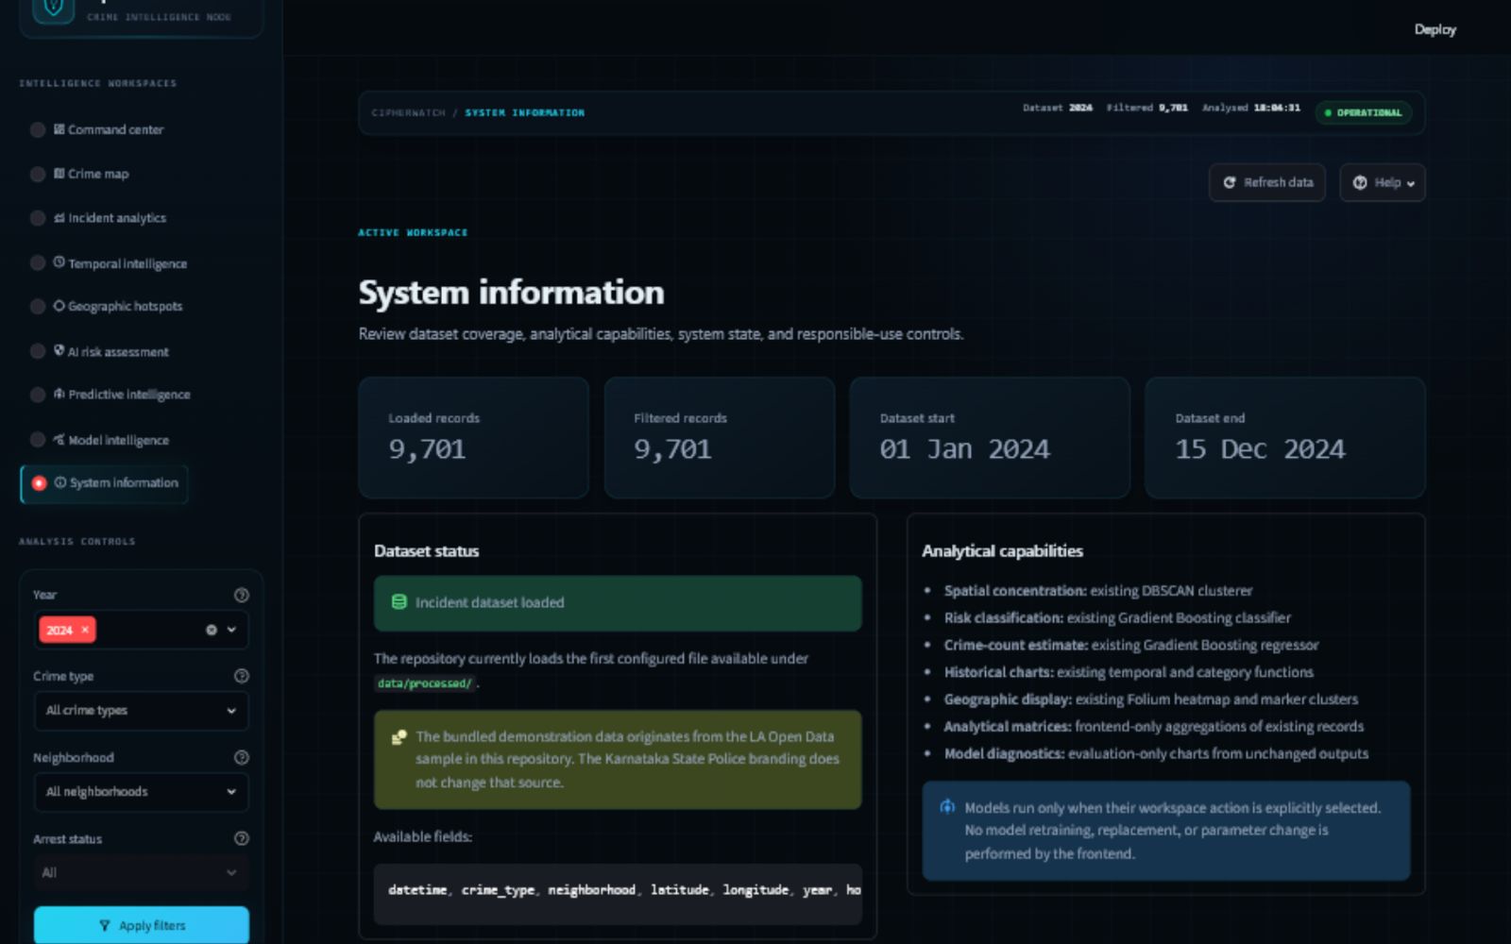Viewport: 1511px width, 944px height.
Task: Click 'Geographic display' capability line
Action: pos(1151,700)
